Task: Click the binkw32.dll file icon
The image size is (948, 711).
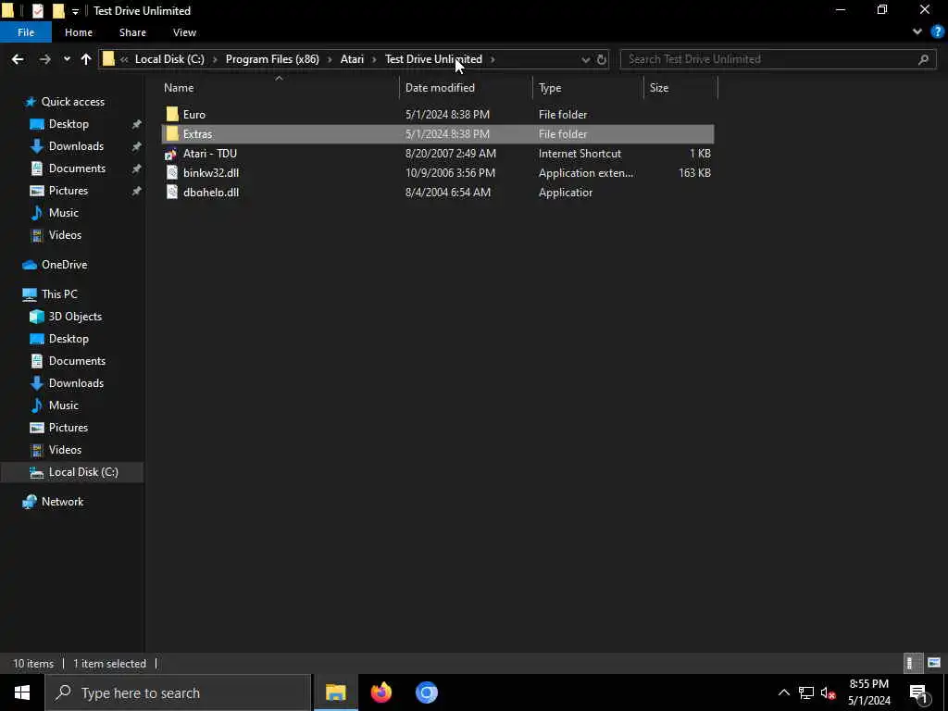Action: click(172, 172)
